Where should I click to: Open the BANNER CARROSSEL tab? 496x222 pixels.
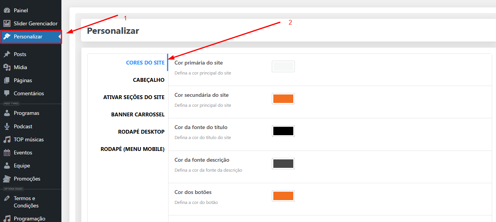[x=138, y=114]
